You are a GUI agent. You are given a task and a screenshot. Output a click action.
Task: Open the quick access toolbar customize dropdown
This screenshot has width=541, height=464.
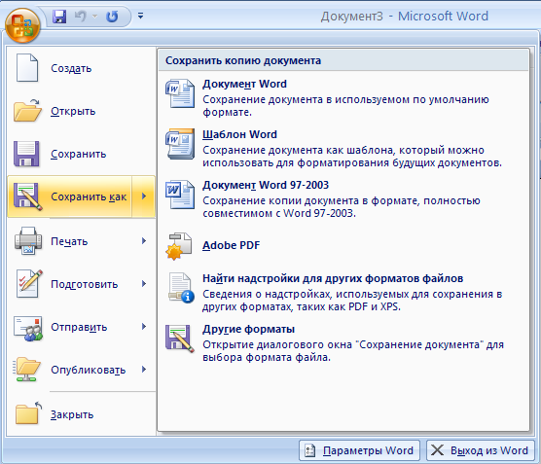pos(140,16)
